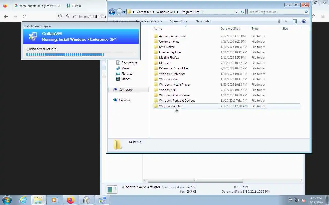Open the Firefox hamburger menu
This screenshot has width=329, height=205.
pos(323,16)
